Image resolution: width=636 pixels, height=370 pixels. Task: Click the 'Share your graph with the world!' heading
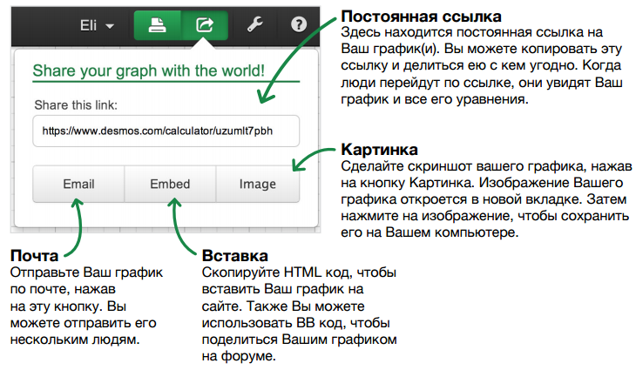click(x=148, y=71)
